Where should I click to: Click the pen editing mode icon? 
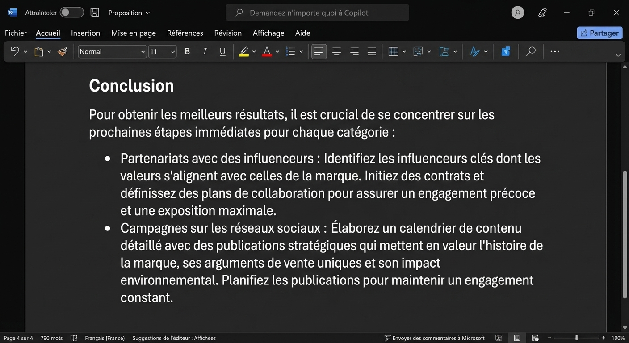(543, 13)
